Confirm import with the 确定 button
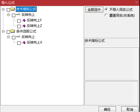Viewport: 140px width, 112px height. (107, 109)
